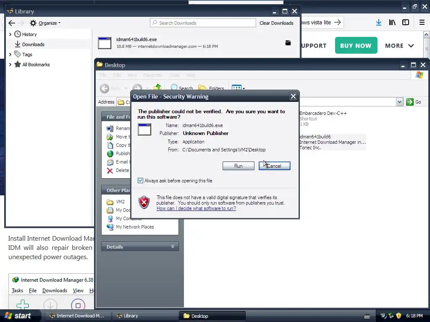Open address bar dropdown in Desktop window
The width and height of the screenshot is (430, 322).
(x=400, y=102)
